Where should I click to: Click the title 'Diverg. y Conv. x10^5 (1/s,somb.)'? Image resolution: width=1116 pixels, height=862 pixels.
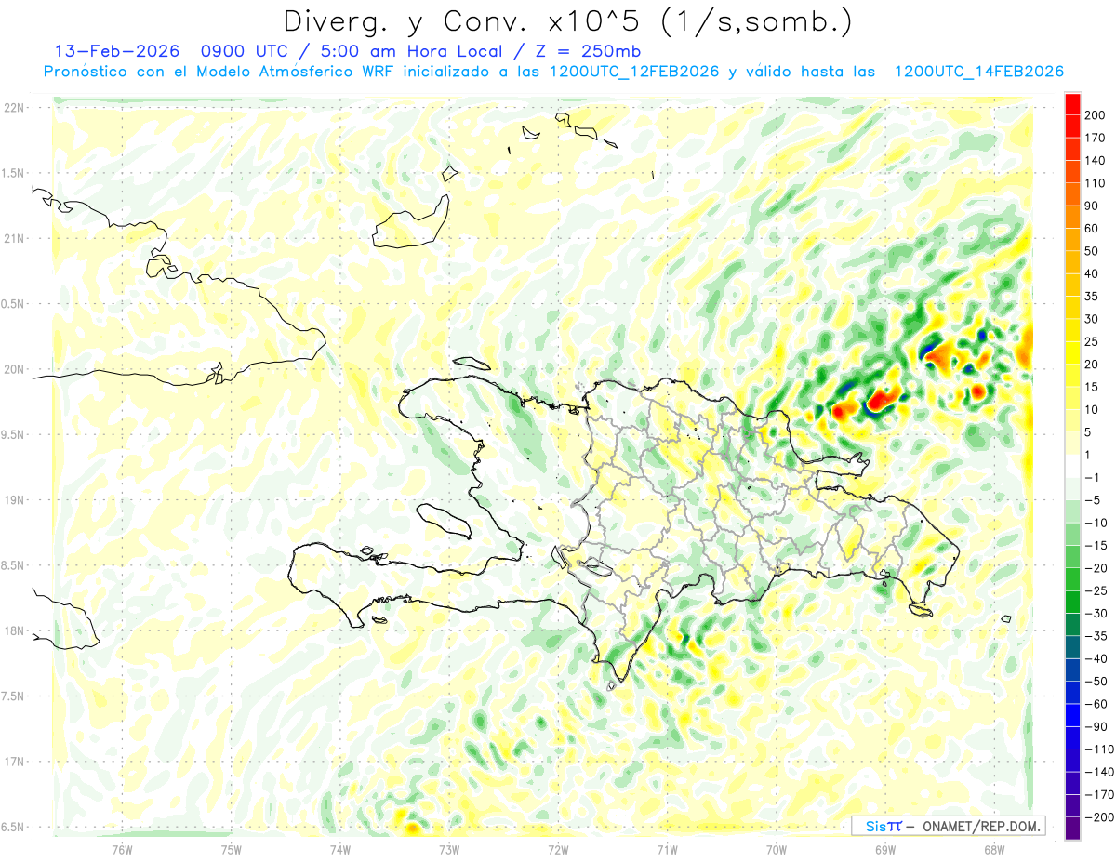(x=567, y=21)
